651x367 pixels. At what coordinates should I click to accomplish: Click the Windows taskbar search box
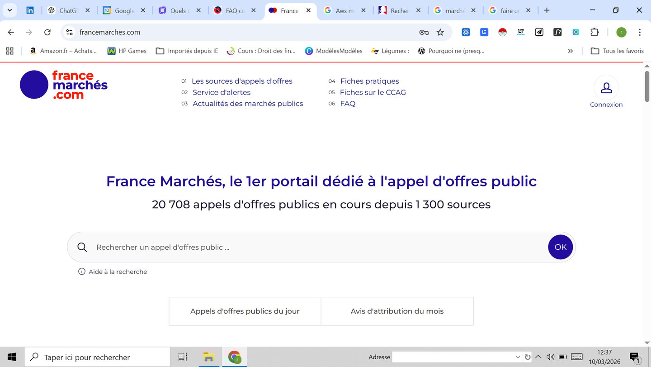pos(97,357)
